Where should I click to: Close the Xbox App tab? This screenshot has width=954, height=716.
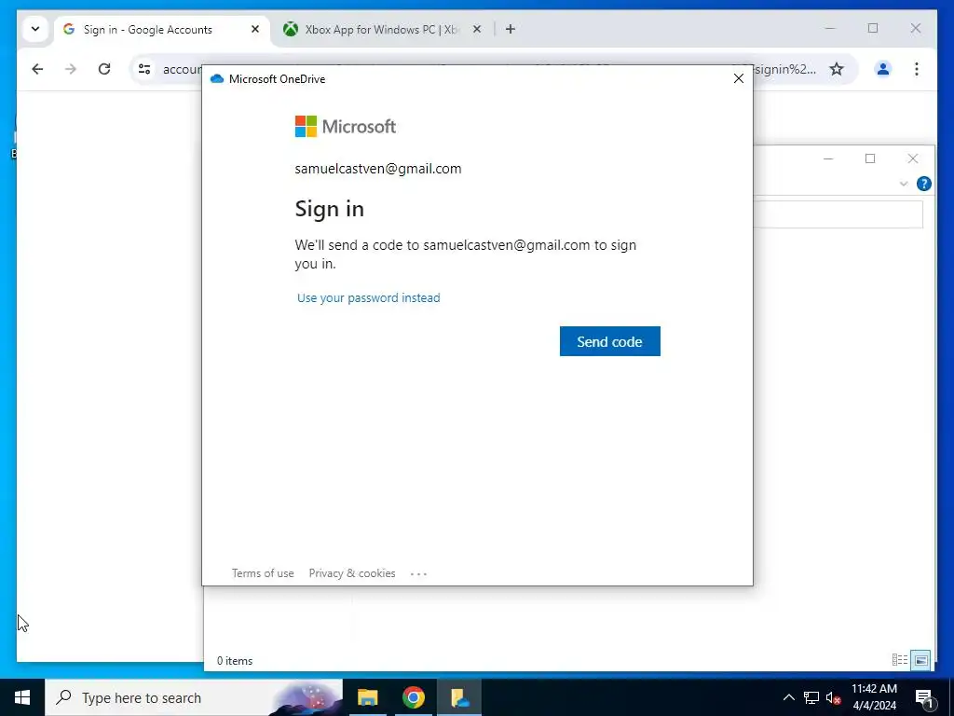pyautogui.click(x=477, y=29)
